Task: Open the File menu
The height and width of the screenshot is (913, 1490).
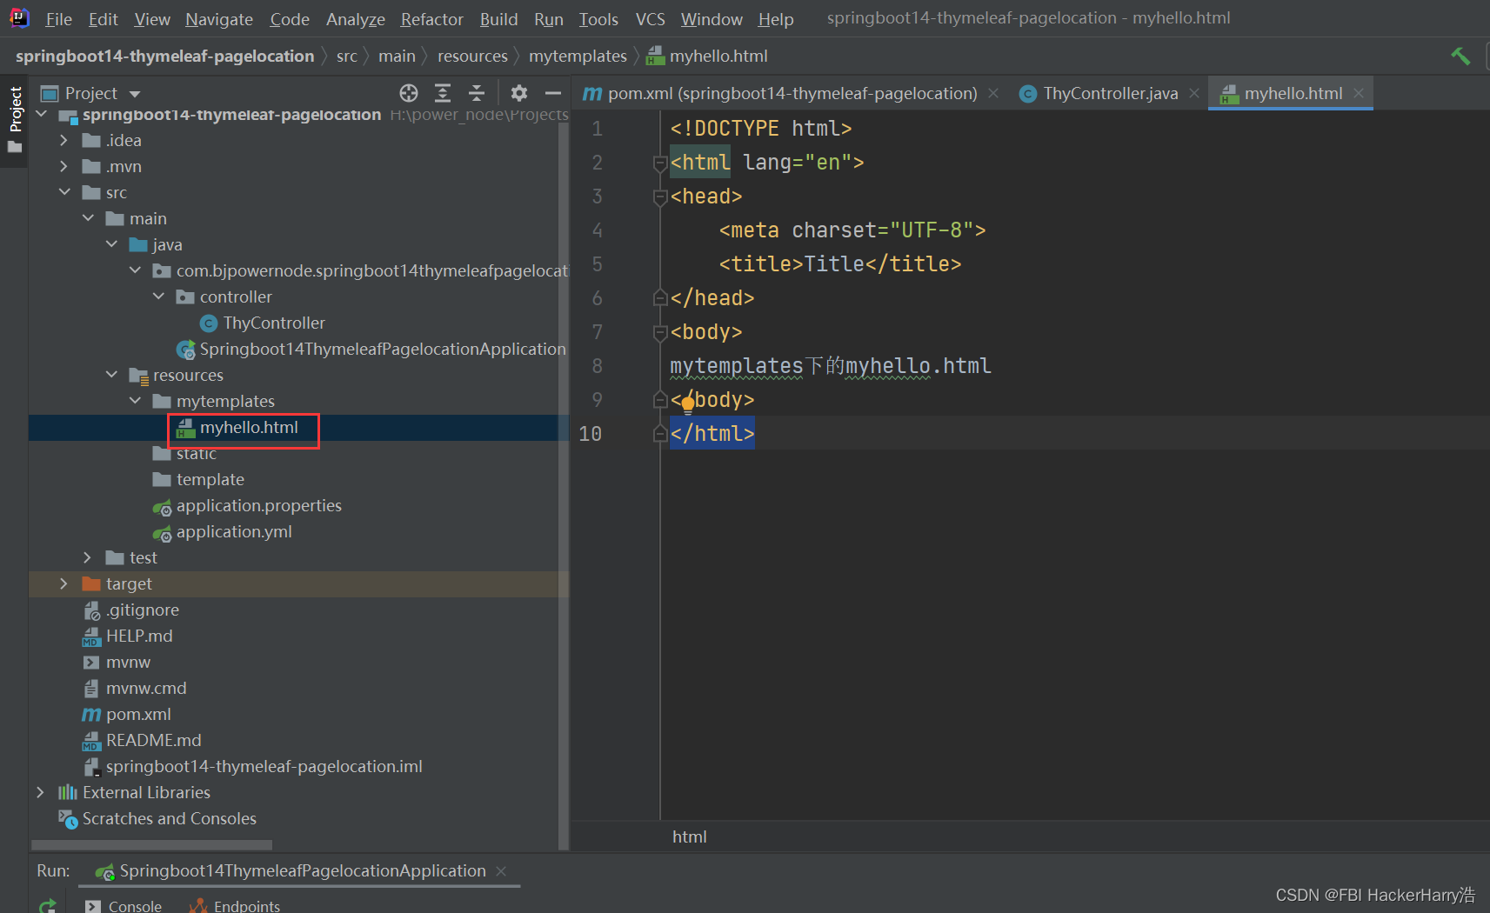Action: [x=58, y=19]
